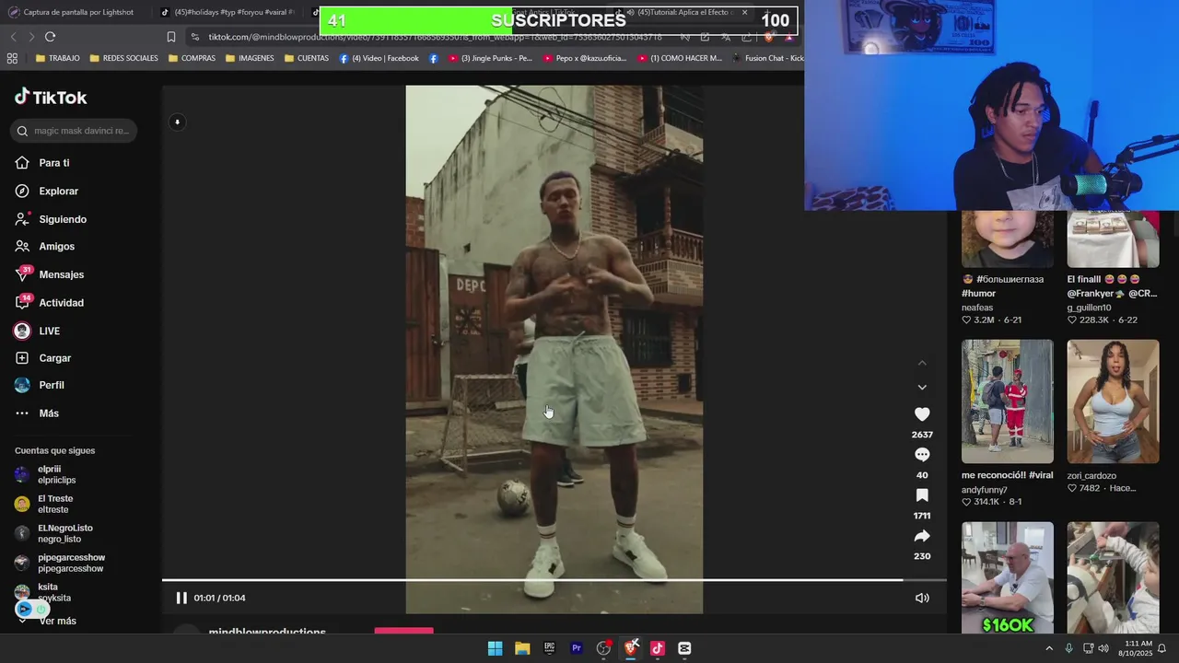Image resolution: width=1179 pixels, height=663 pixels.
Task: Go back in the browser
Action: point(13,37)
